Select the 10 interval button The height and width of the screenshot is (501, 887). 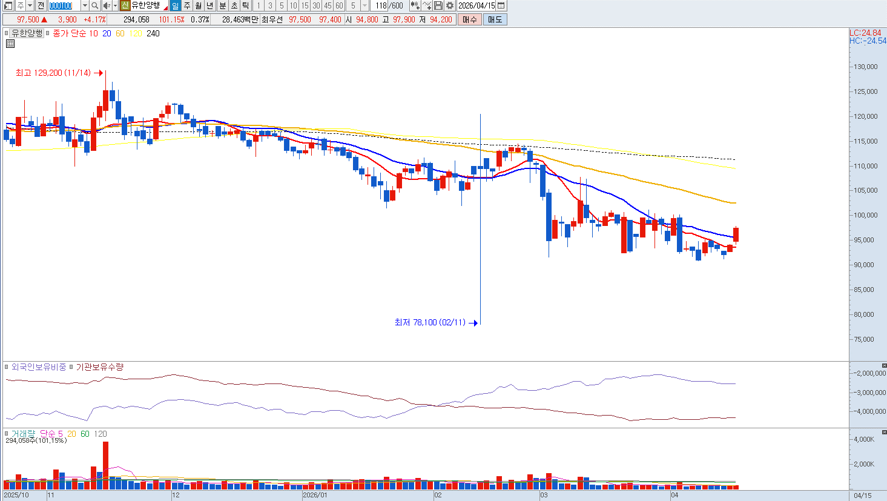(293, 5)
